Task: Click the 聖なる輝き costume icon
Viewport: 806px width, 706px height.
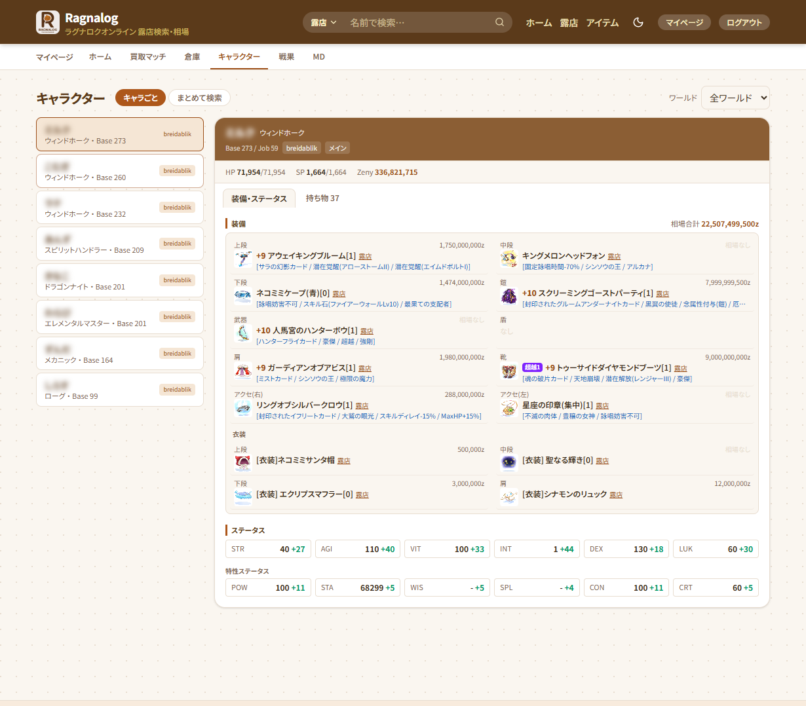Action: point(509,463)
